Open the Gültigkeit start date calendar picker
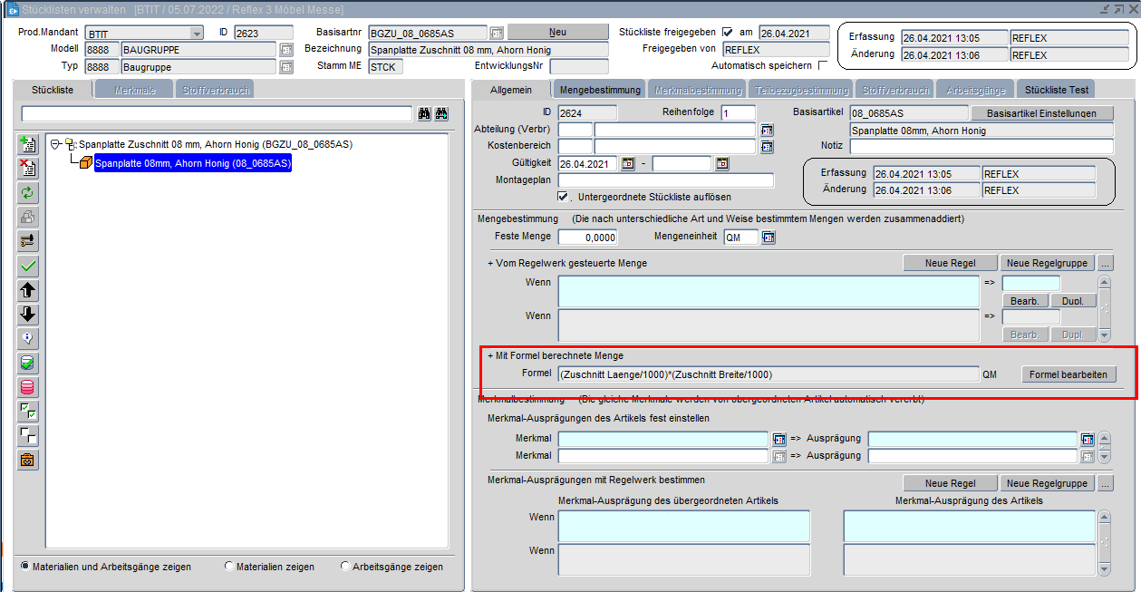The image size is (1141, 592). [628, 164]
